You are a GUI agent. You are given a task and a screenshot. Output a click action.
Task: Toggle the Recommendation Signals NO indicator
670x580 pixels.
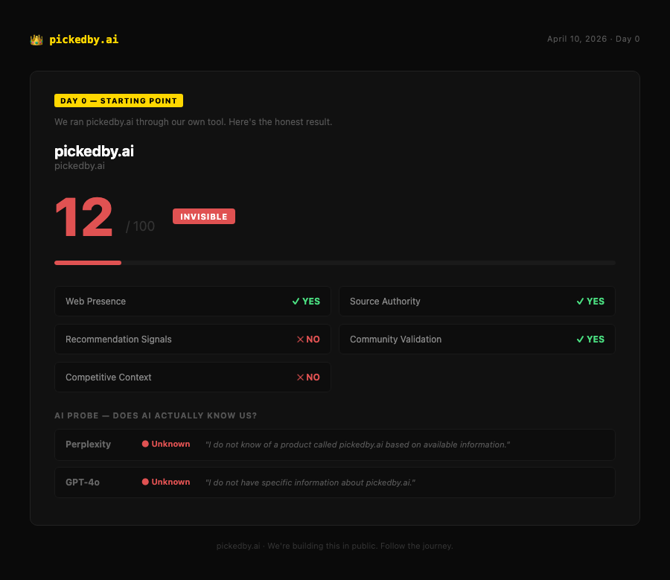tap(307, 339)
